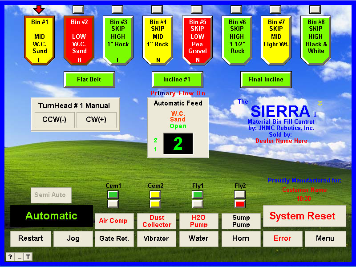Open the Menu screen

pos(325,239)
